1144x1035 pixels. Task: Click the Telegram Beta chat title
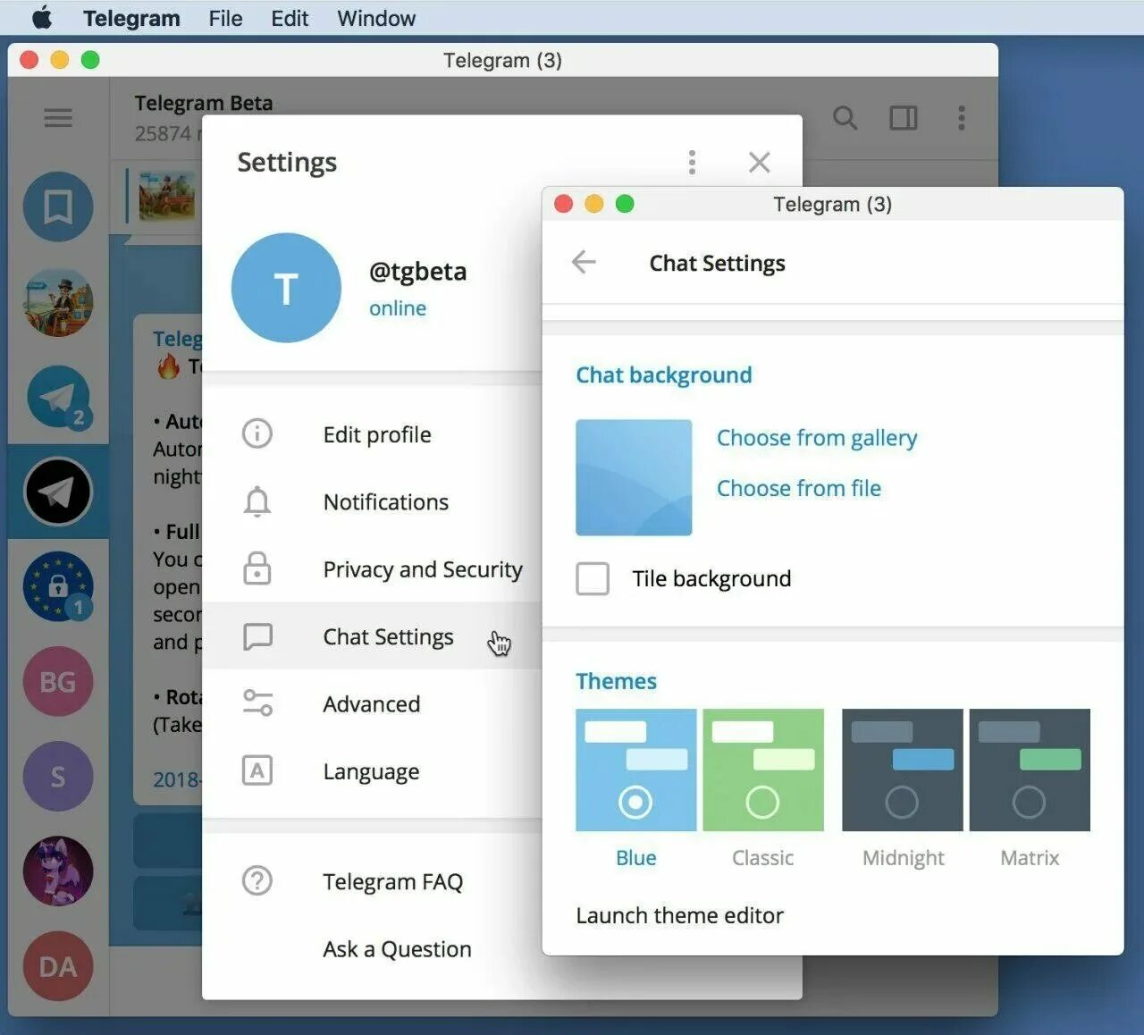tap(204, 103)
